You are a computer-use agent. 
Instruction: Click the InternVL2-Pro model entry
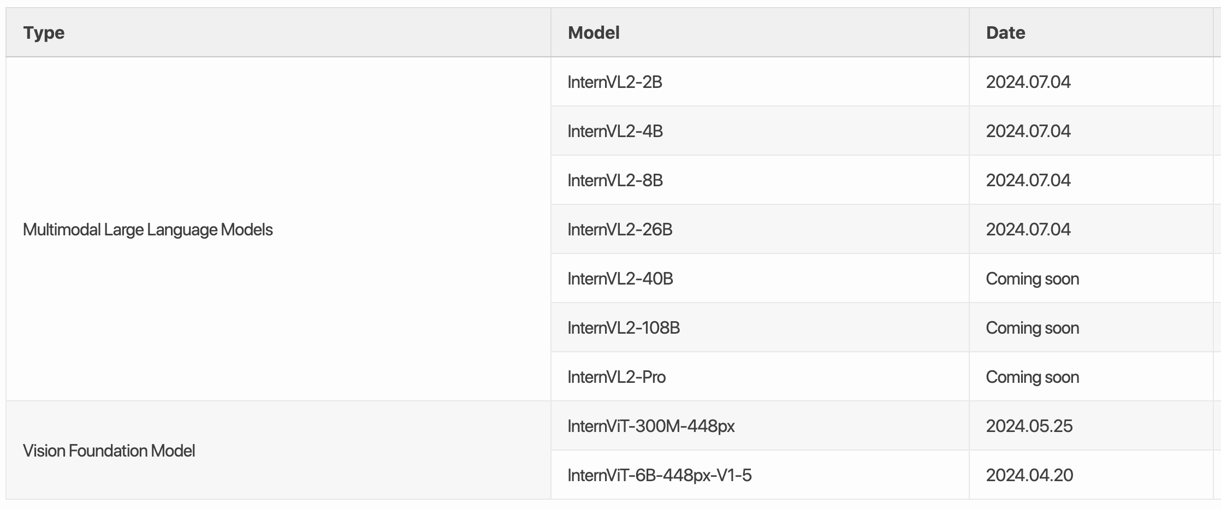(x=617, y=377)
